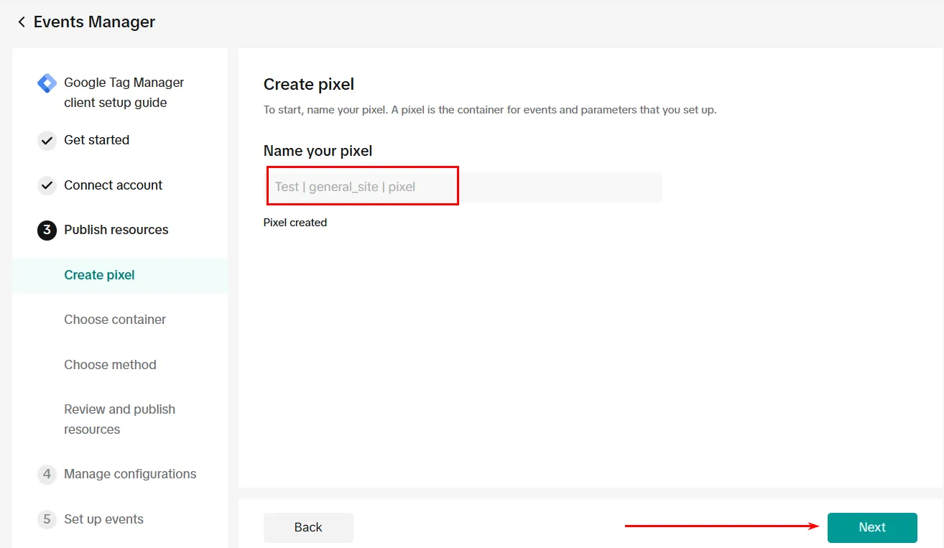The width and height of the screenshot is (944, 548).
Task: Go to the Choose container sub-step
Action: coord(115,320)
